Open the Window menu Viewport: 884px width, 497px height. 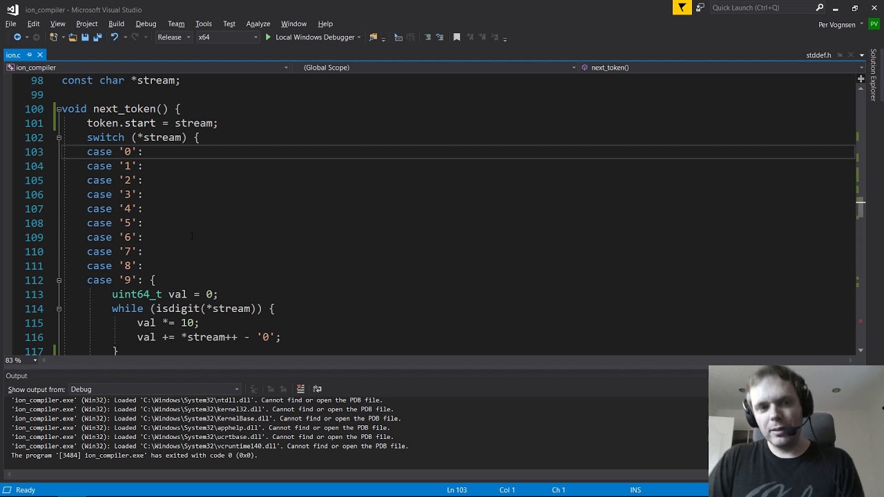(294, 23)
